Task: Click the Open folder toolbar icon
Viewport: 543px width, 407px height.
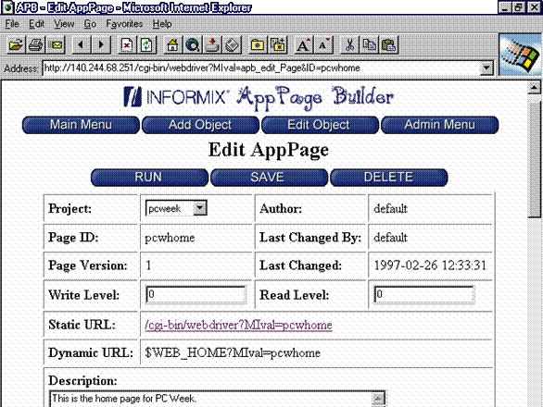Action: (16, 45)
